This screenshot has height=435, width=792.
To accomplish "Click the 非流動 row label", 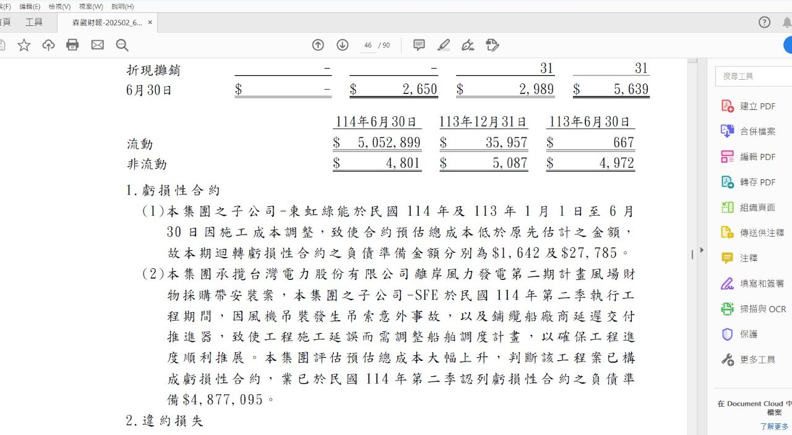I will (x=147, y=164).
